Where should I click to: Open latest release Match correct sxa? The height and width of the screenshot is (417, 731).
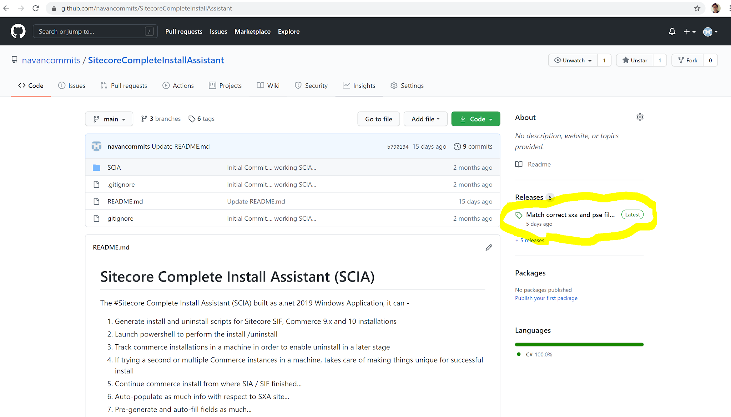pos(570,215)
